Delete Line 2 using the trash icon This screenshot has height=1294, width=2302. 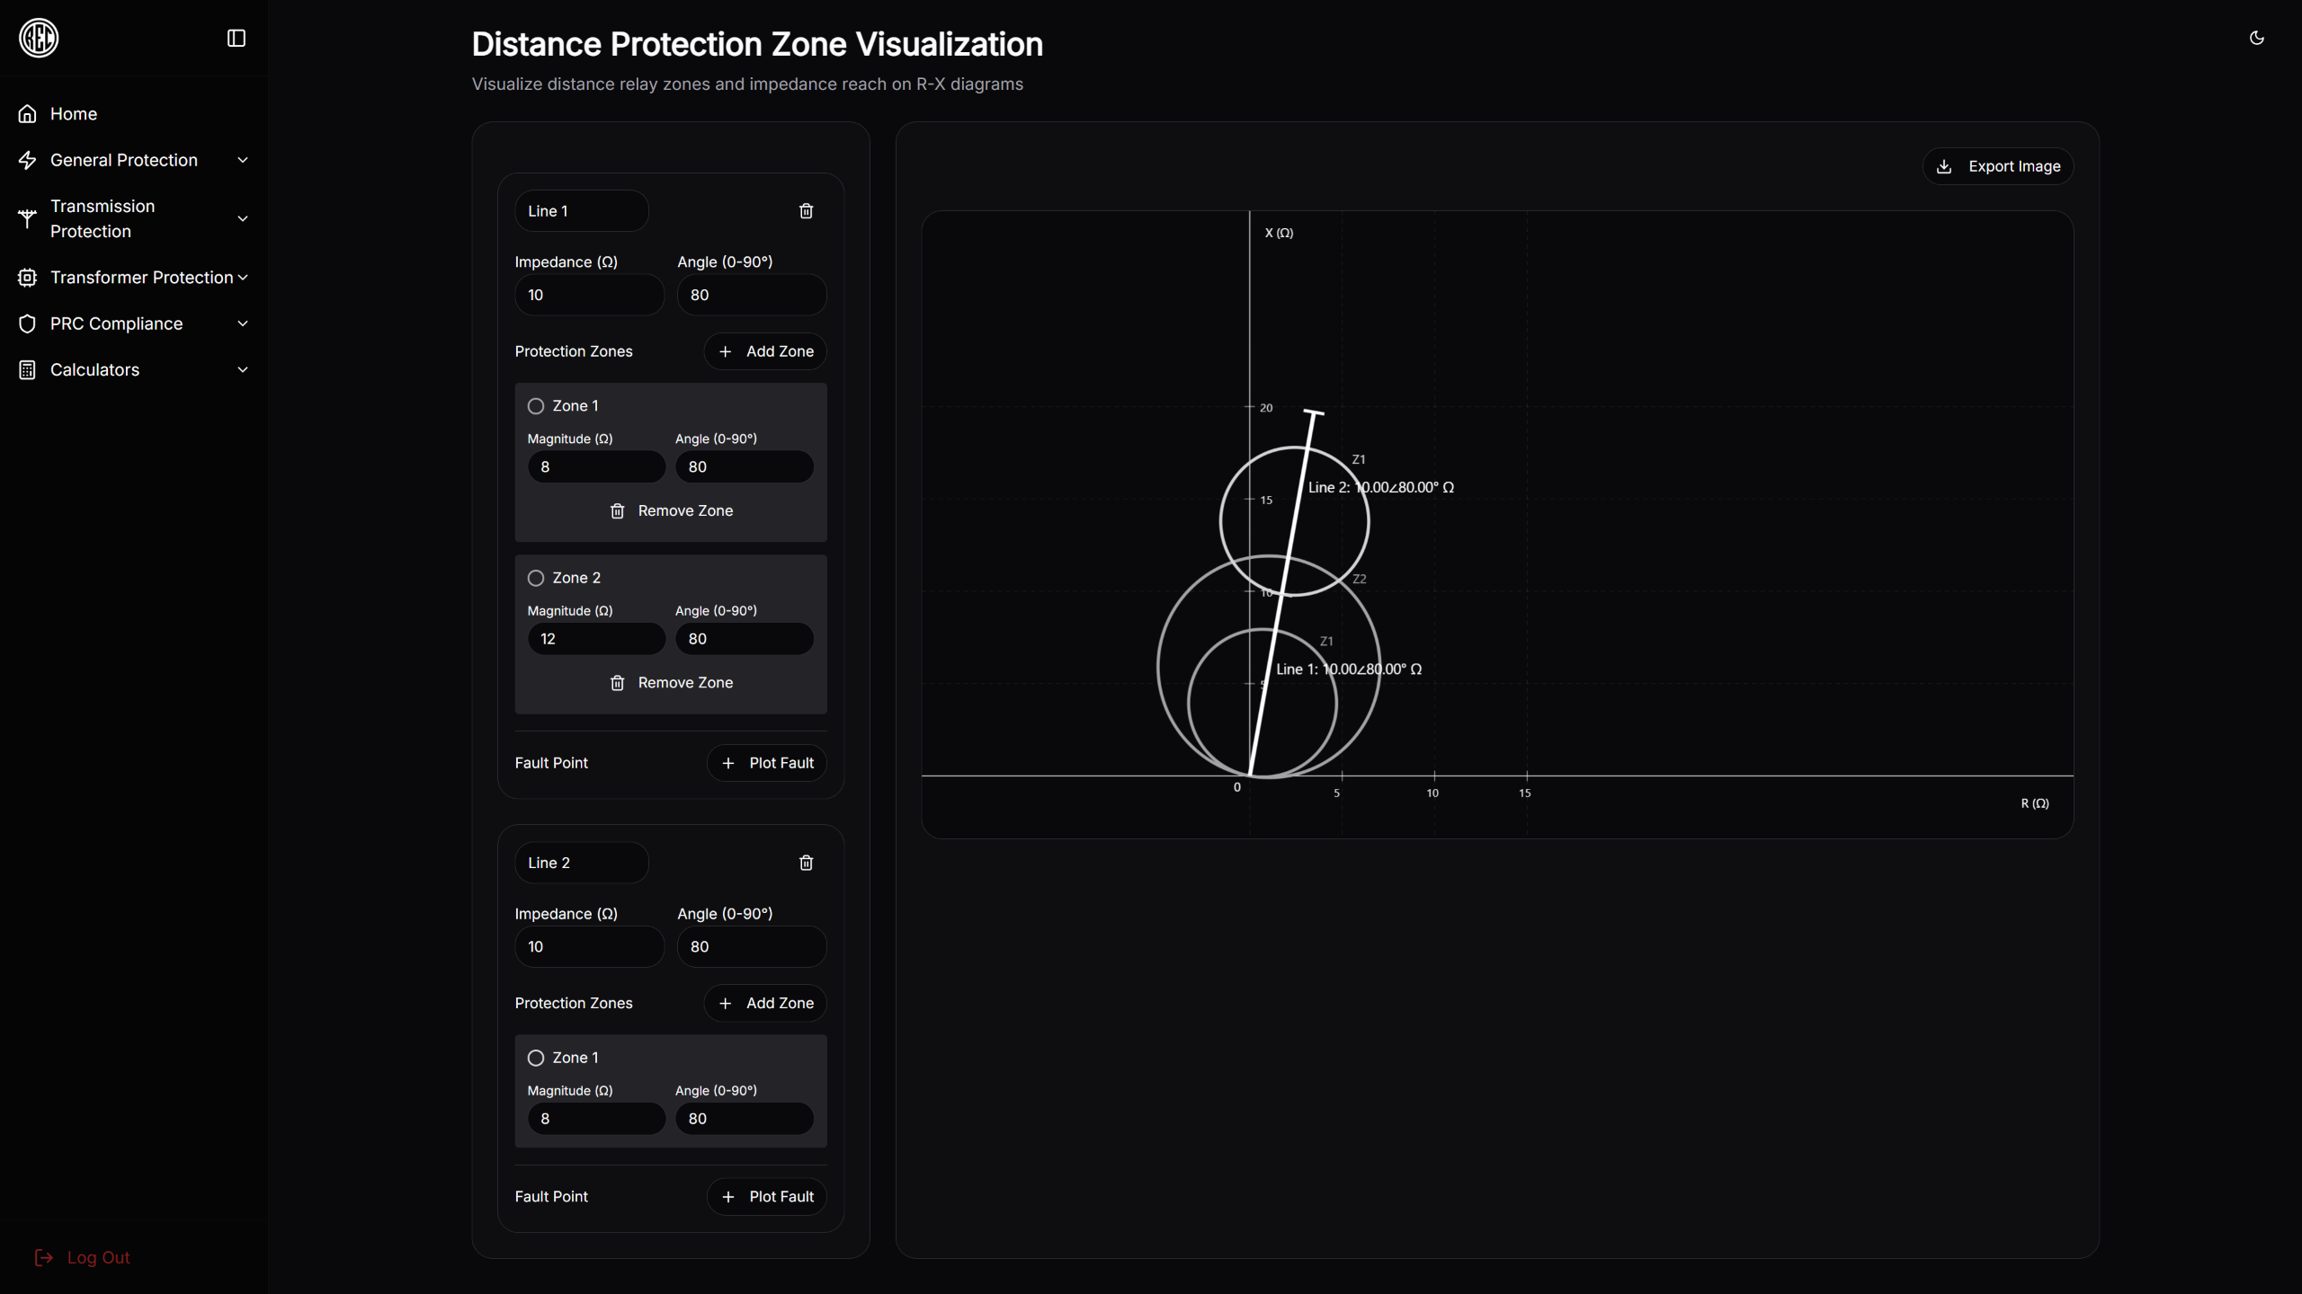pos(806,863)
